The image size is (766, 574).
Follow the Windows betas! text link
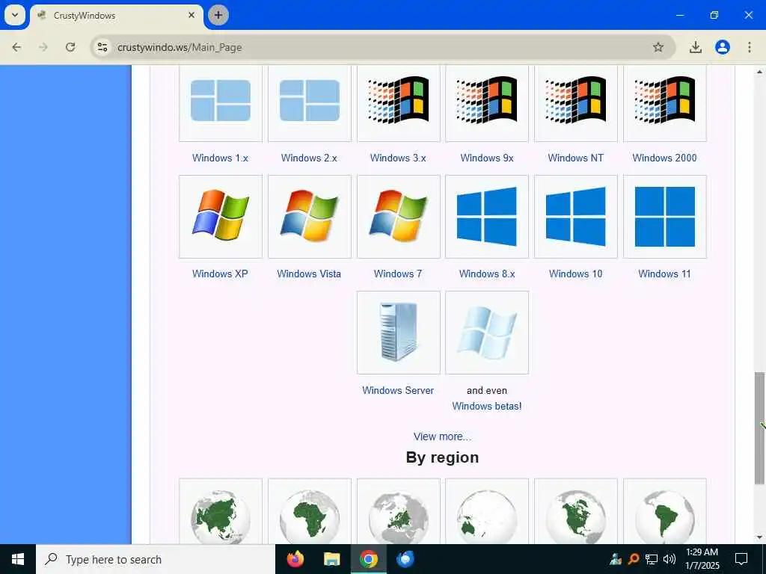pos(487,406)
